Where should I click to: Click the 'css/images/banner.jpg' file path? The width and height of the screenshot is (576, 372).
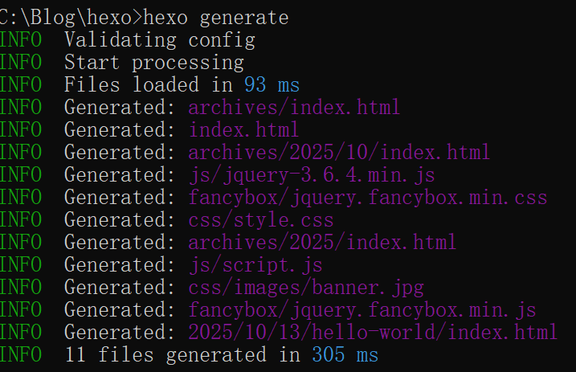[x=306, y=288]
